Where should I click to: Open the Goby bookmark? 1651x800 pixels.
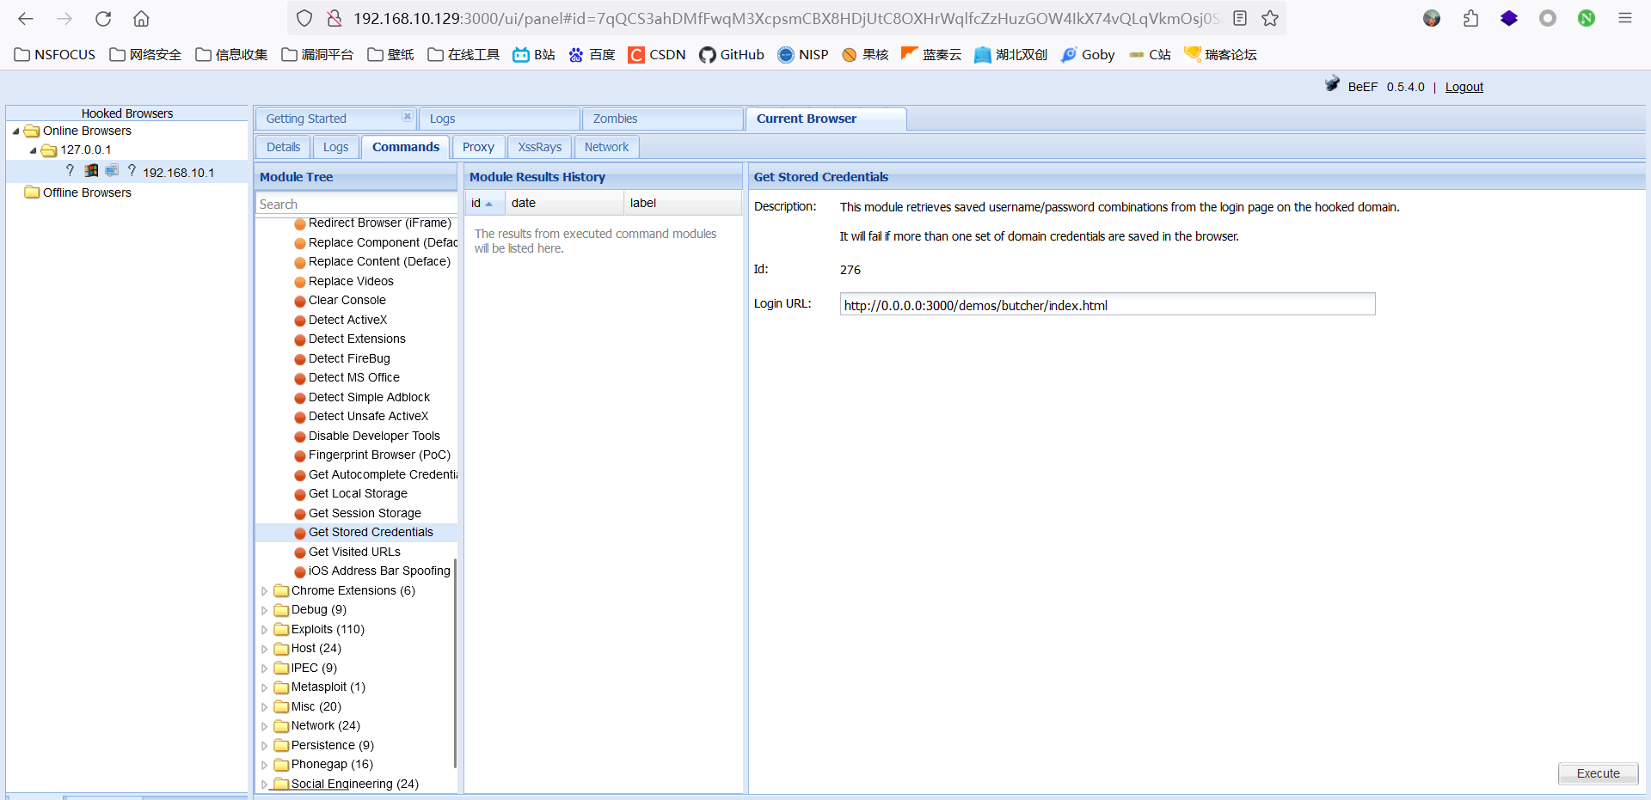[1087, 54]
